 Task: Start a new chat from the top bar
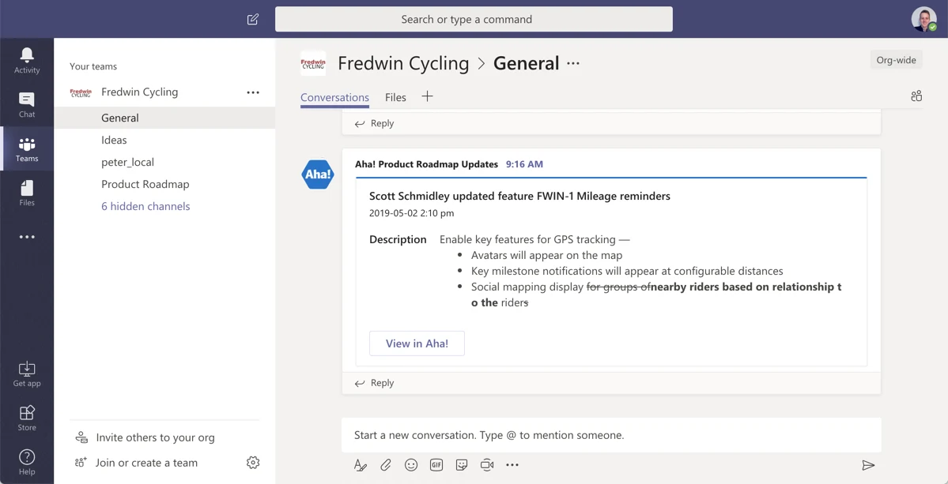(x=253, y=19)
